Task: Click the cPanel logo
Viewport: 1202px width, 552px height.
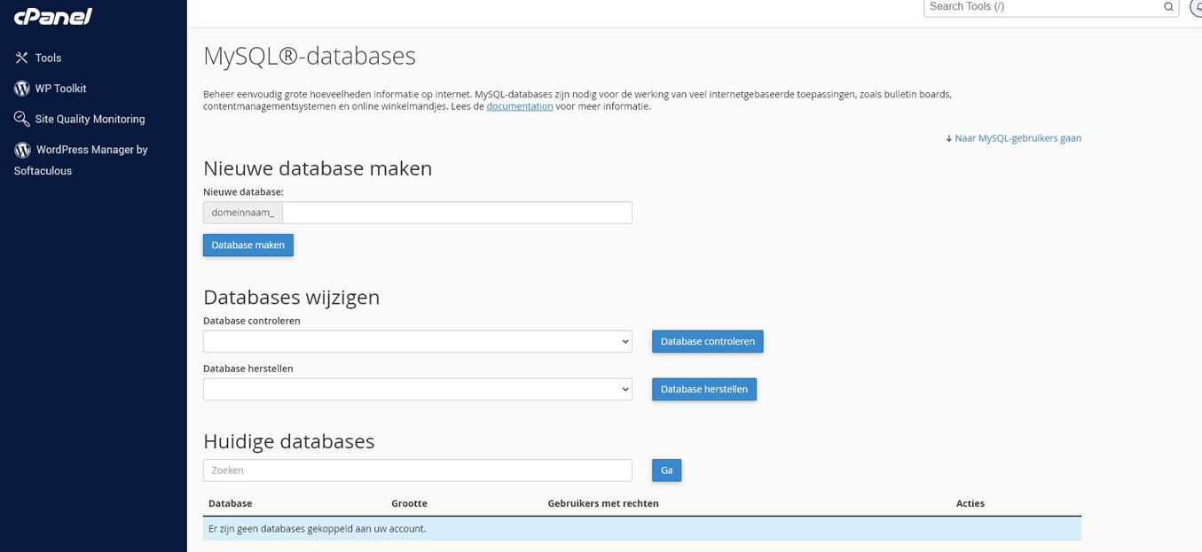Action: [x=53, y=16]
